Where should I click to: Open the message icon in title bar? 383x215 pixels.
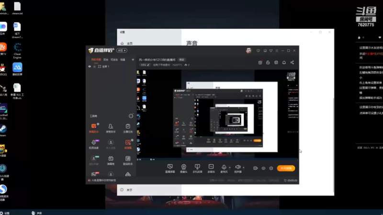258,51
